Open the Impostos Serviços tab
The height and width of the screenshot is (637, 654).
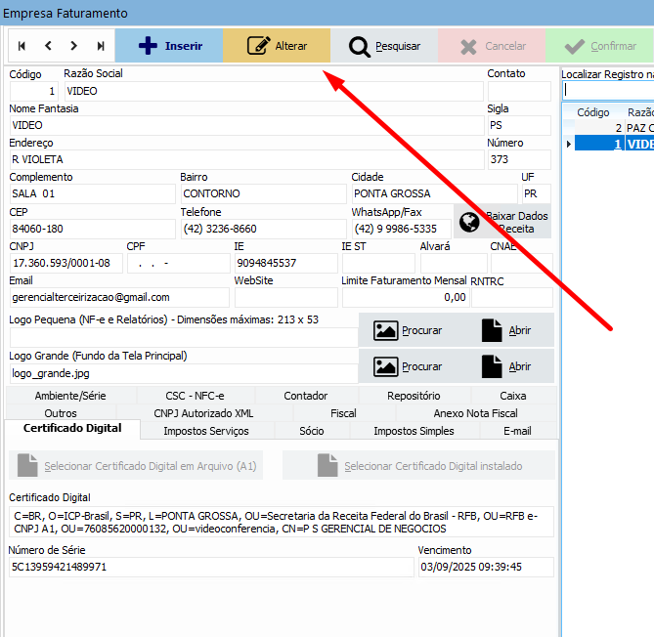tap(205, 431)
